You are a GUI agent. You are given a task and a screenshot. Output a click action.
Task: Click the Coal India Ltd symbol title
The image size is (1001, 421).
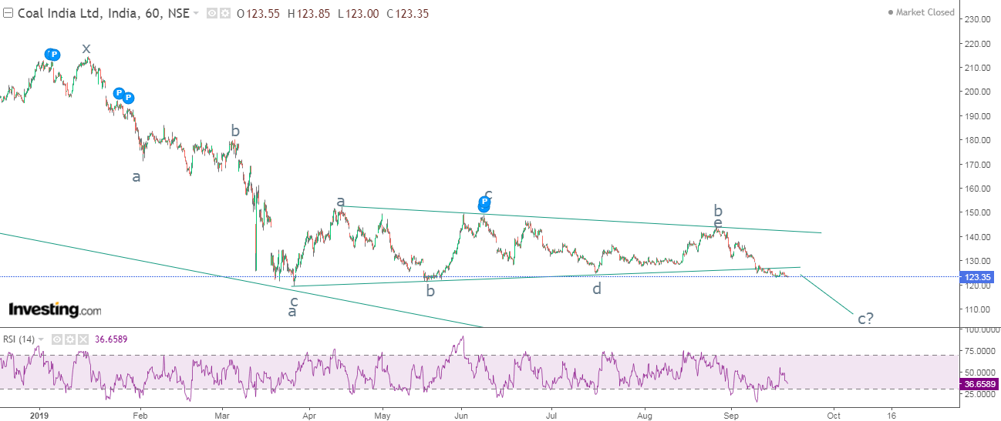pyautogui.click(x=102, y=13)
